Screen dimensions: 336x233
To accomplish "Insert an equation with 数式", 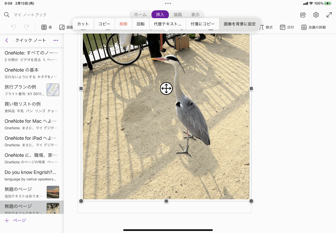I will 266,27.
